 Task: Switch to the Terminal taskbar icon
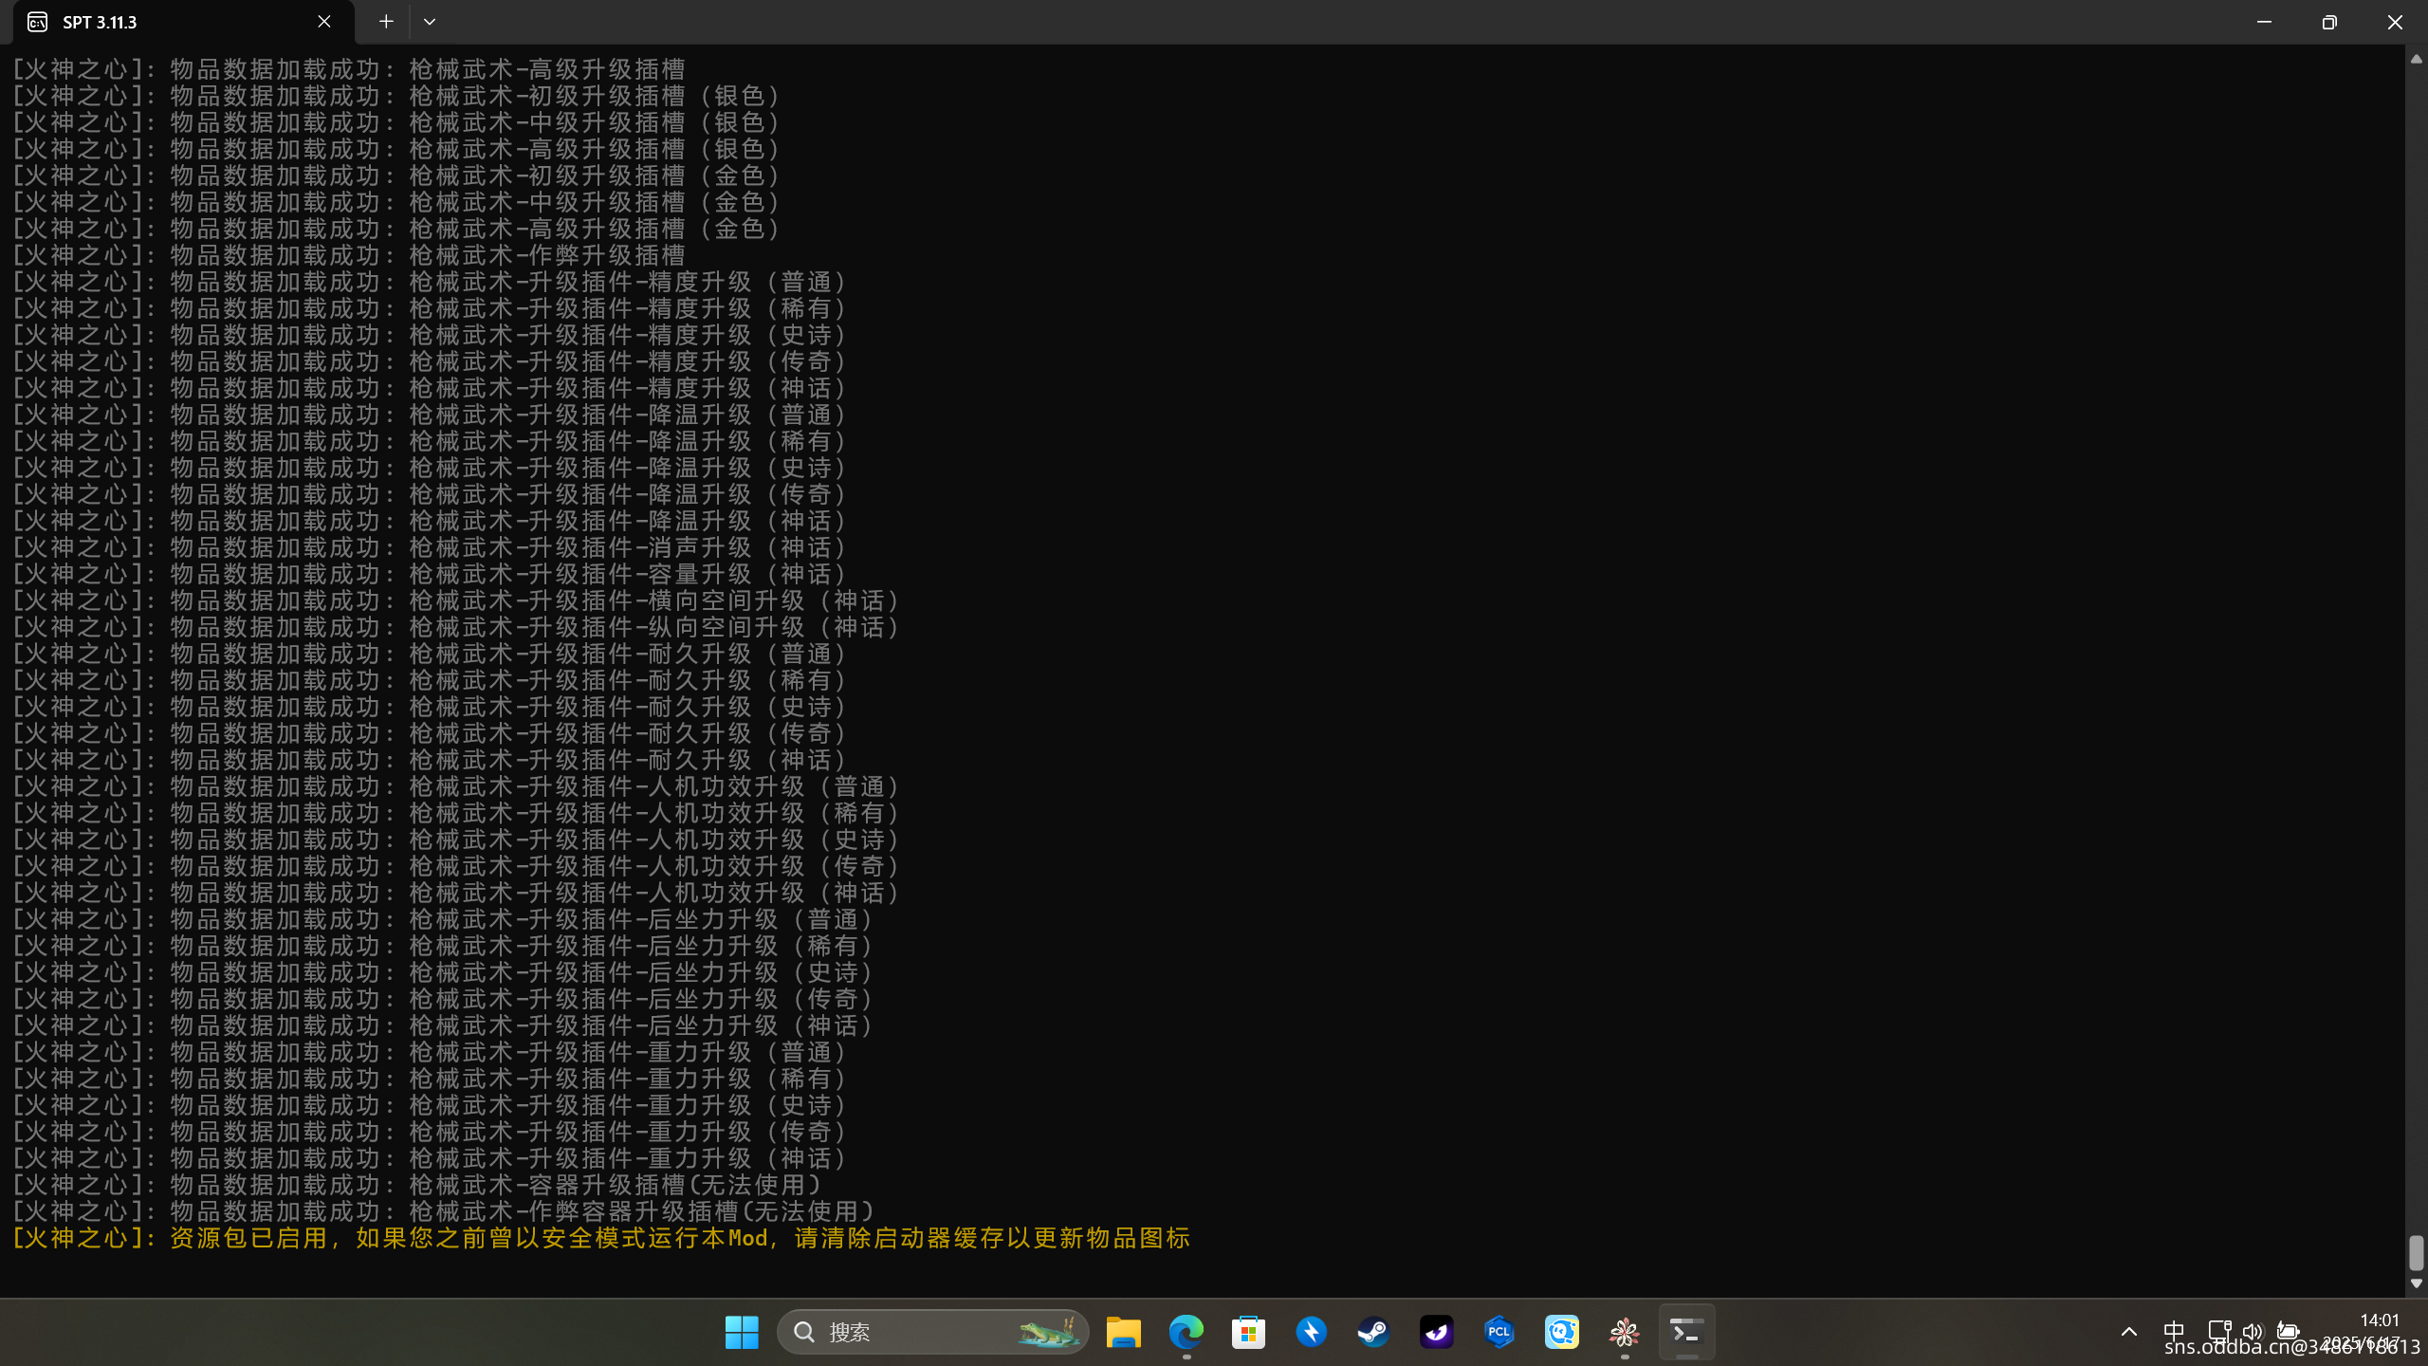click(1686, 1332)
